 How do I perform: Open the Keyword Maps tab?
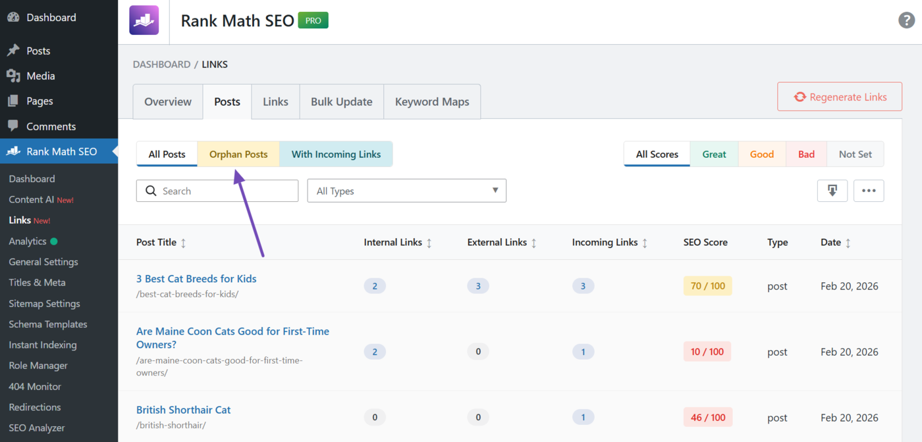tap(432, 102)
